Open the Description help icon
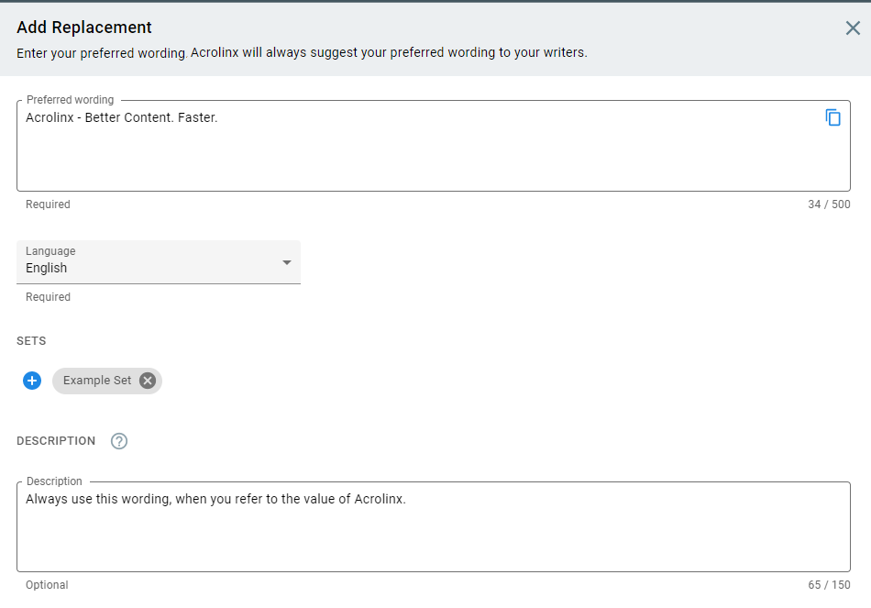The image size is (871, 608). [x=119, y=441]
